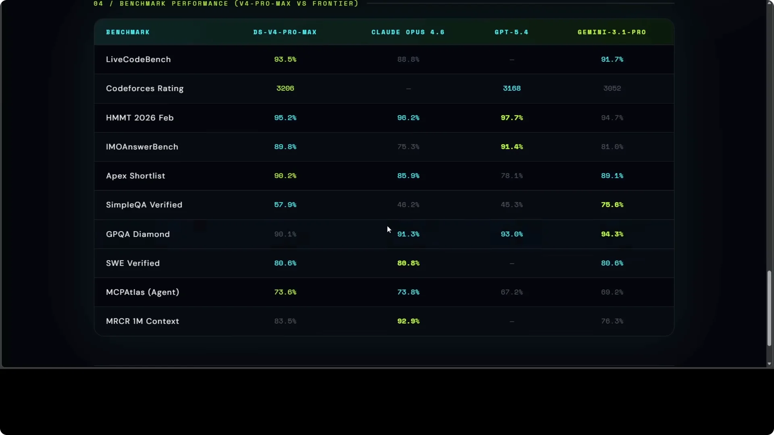Image resolution: width=774 pixels, height=435 pixels.
Task: Click the 93.0% GPQA Diamond score
Action: click(512, 234)
